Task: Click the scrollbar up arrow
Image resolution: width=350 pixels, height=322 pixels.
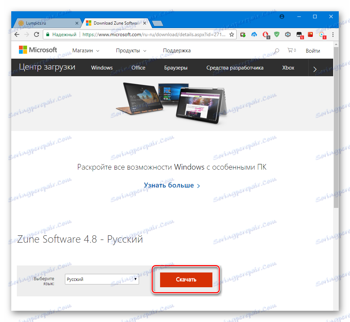Action: point(336,45)
